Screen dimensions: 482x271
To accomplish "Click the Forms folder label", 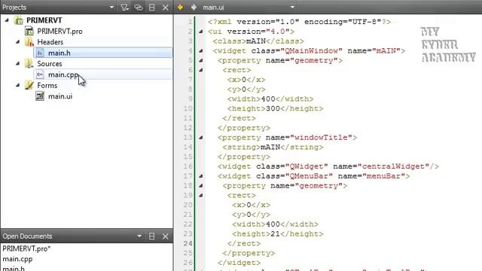I will click(x=47, y=85).
